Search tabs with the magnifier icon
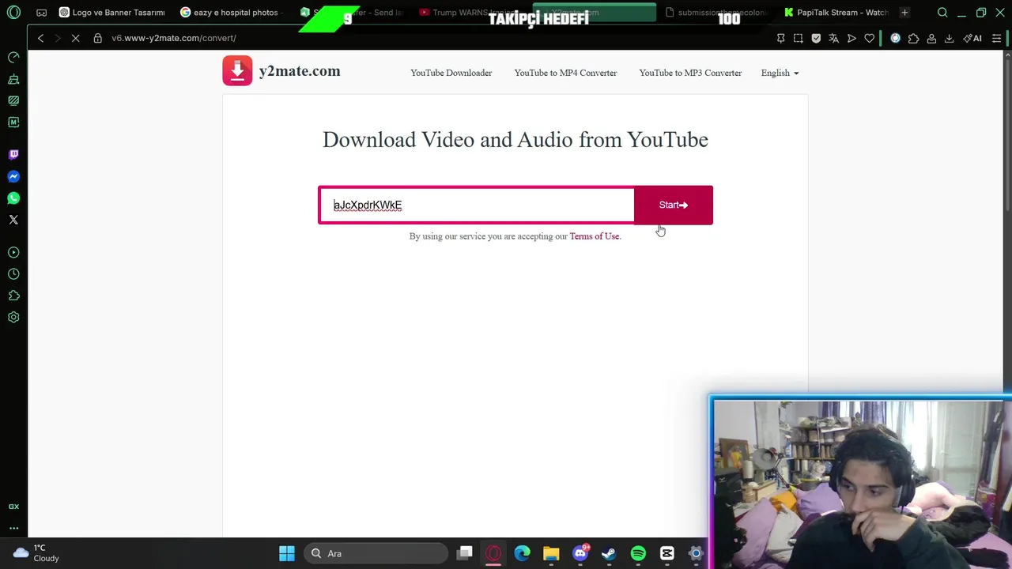This screenshot has width=1012, height=569. (942, 13)
